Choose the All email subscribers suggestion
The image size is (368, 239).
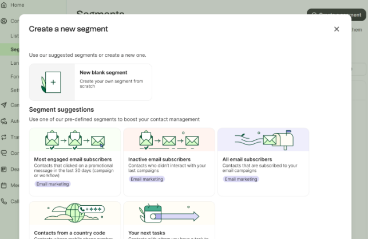pyautogui.click(x=263, y=162)
